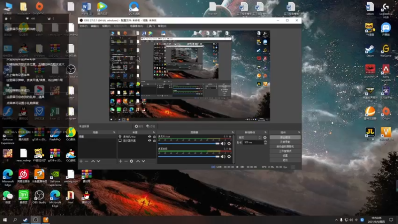Toggle 工作室模式 studio mode button
The height and width of the screenshot is (224, 398).
(285, 151)
